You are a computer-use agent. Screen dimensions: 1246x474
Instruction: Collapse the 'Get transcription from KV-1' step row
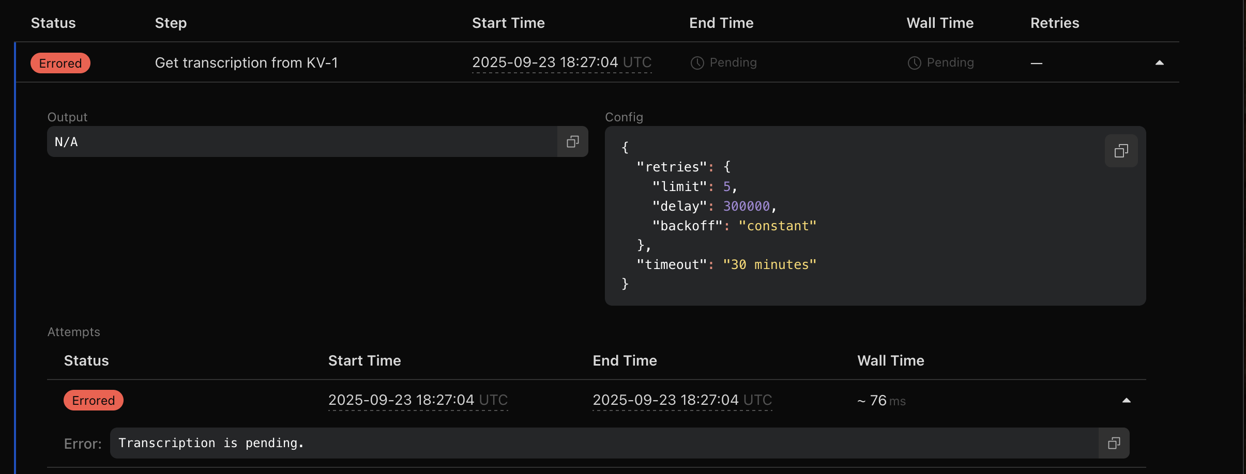(x=1159, y=63)
